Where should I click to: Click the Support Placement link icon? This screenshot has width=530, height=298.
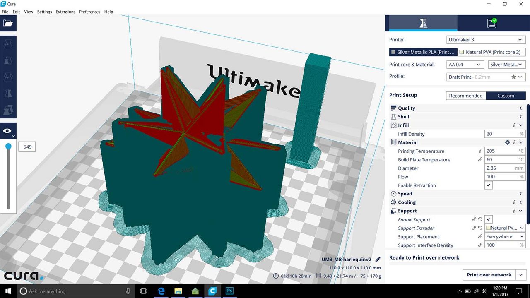[480, 237]
